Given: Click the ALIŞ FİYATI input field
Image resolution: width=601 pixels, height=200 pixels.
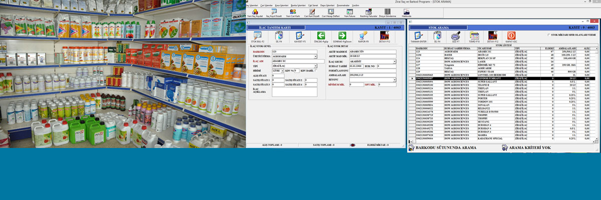Looking at the screenshot, I should tap(278, 75).
